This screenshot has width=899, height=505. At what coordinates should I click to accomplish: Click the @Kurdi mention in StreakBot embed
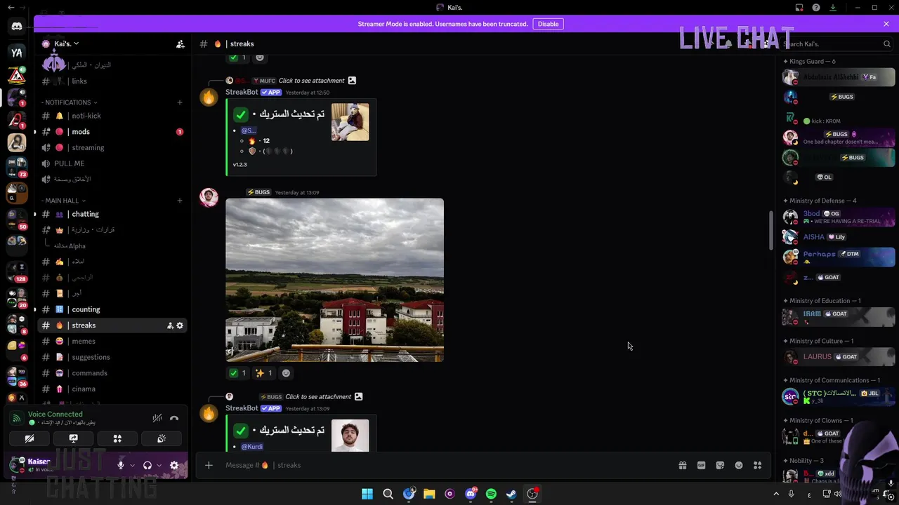[252, 447]
